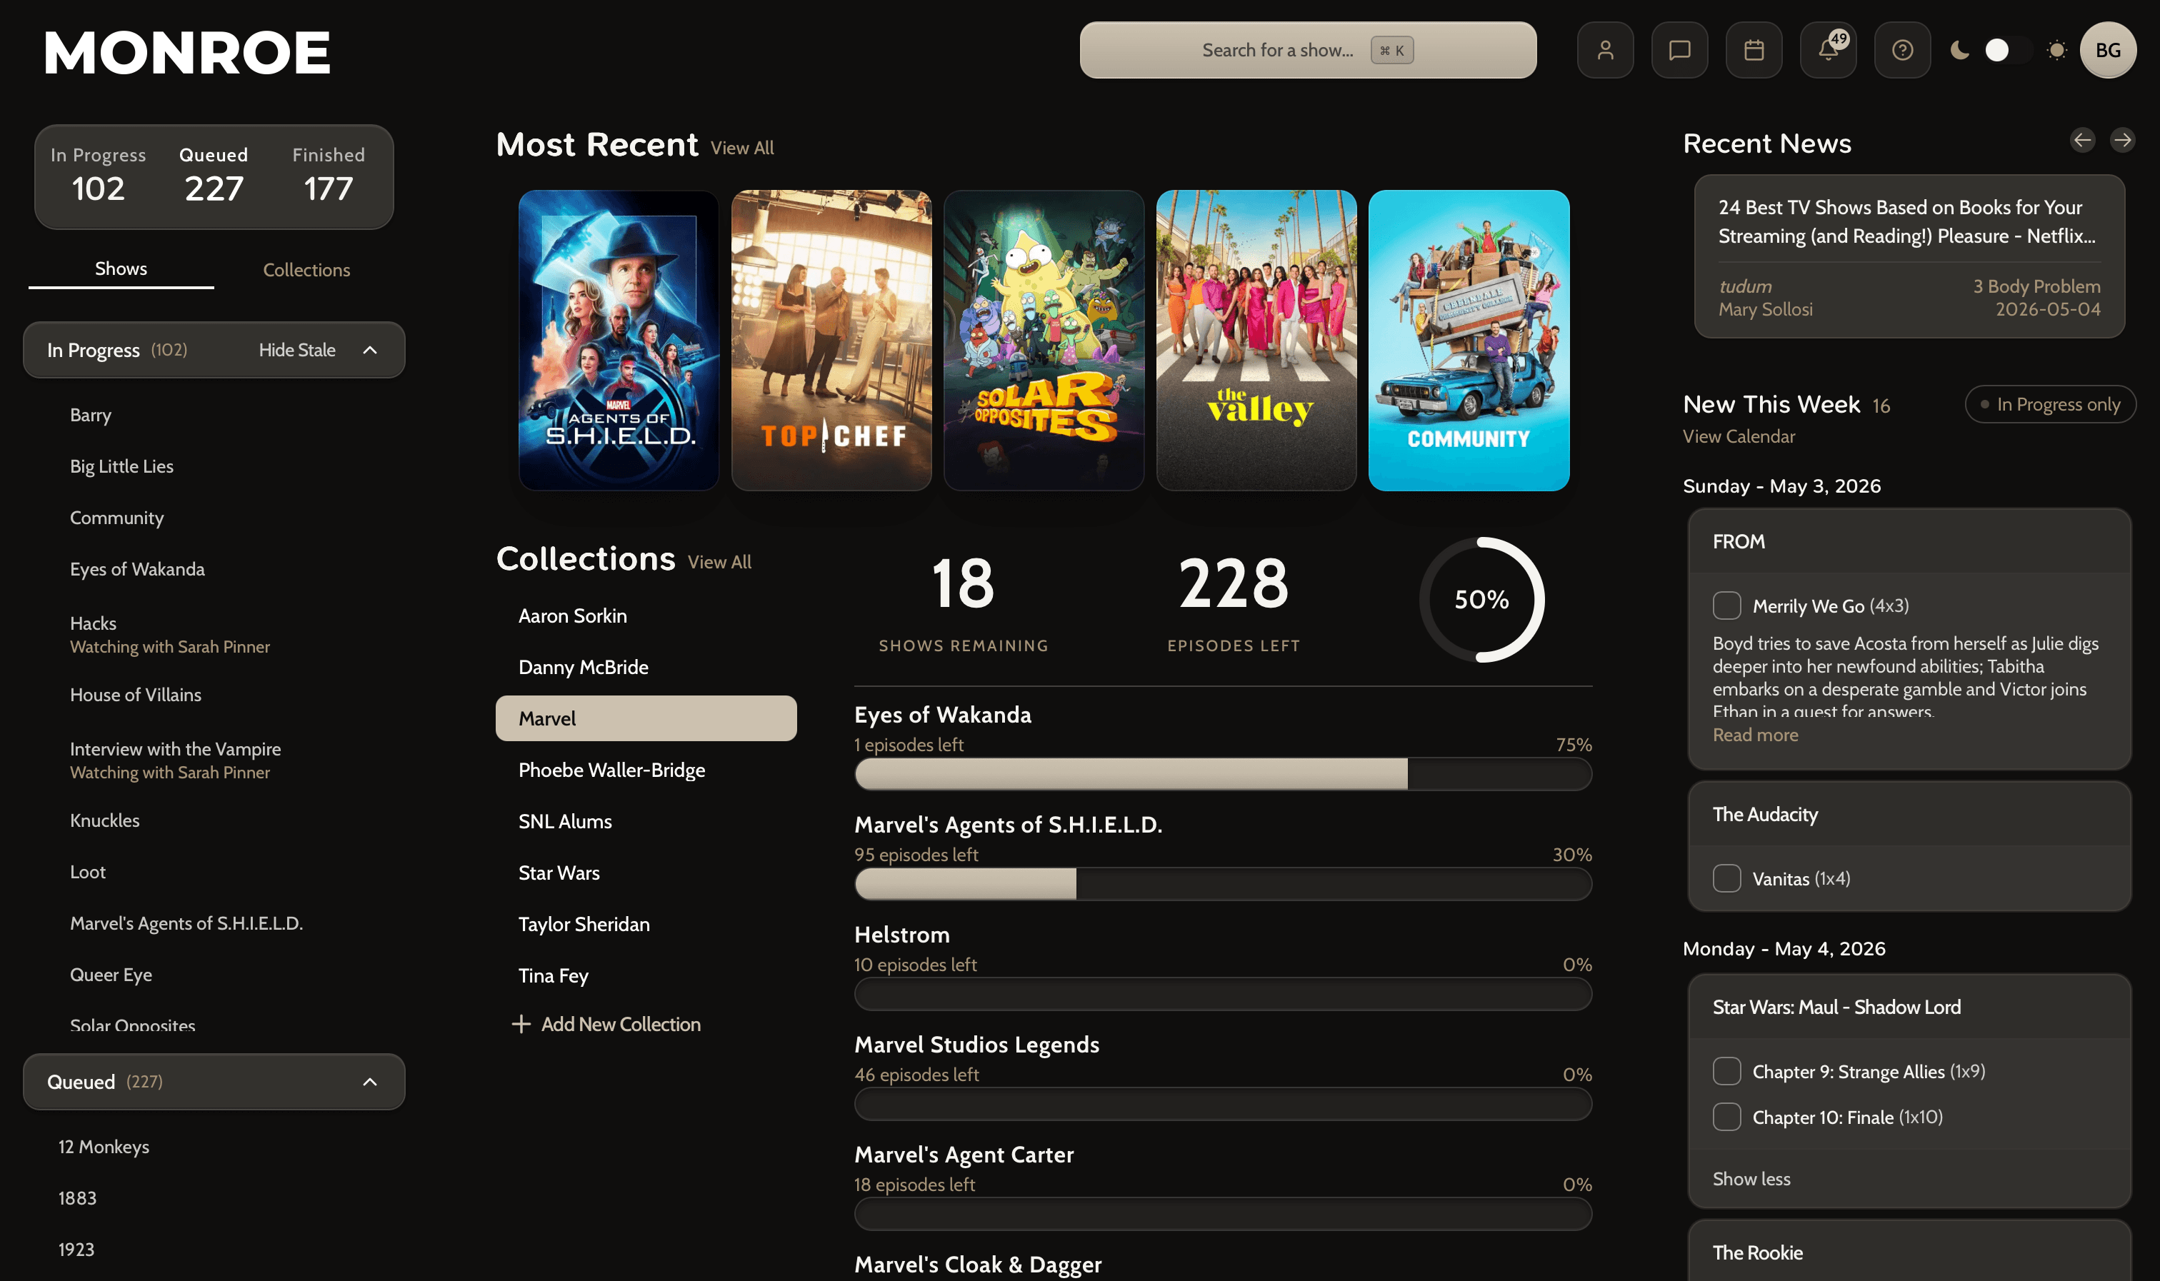Open the Top Chef poster
Screen dimensions: 2160x1281
click(831, 340)
